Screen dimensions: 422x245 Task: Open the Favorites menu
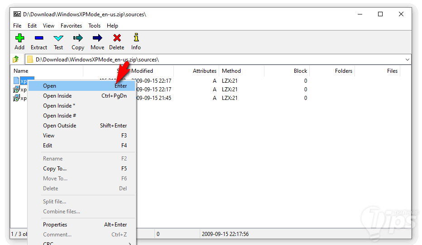tap(72, 26)
